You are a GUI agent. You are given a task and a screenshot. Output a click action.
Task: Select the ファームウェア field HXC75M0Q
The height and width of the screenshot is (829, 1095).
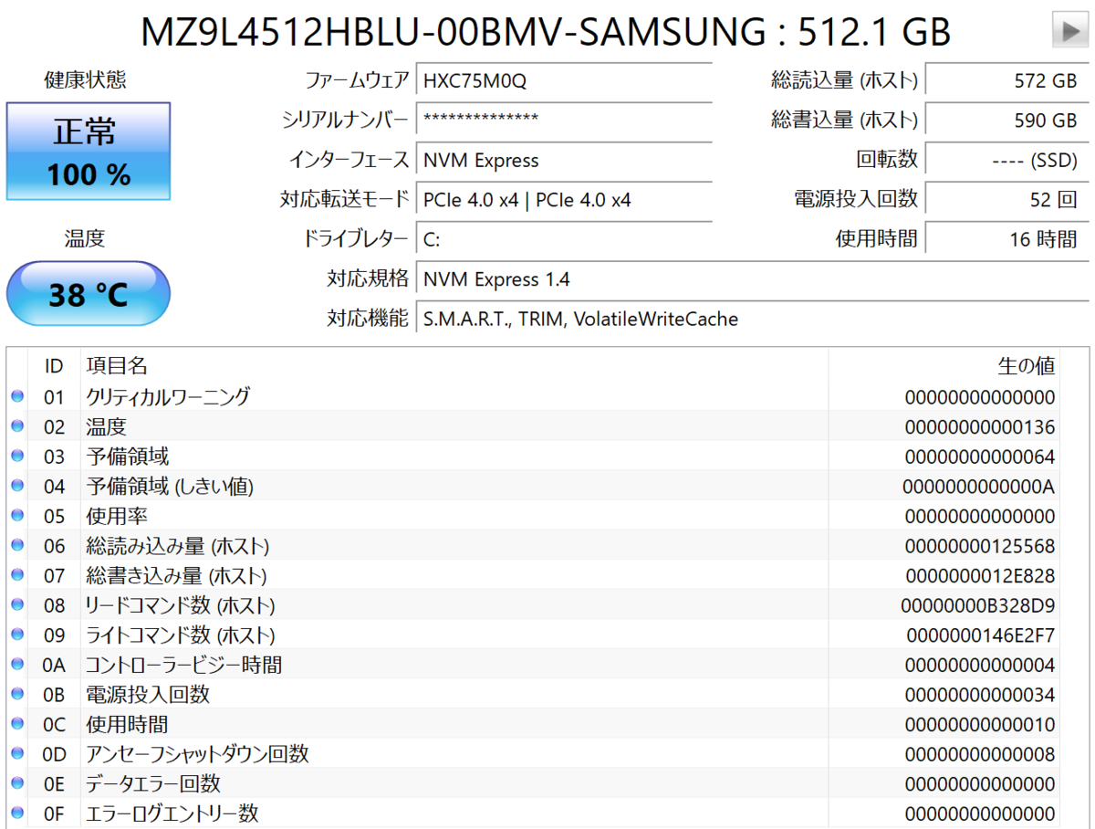[563, 80]
